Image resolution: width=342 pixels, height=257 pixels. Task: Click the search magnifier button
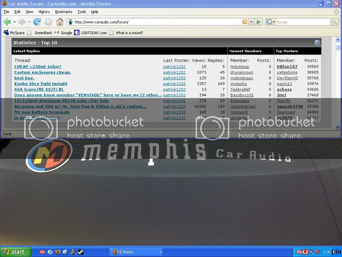334,22
